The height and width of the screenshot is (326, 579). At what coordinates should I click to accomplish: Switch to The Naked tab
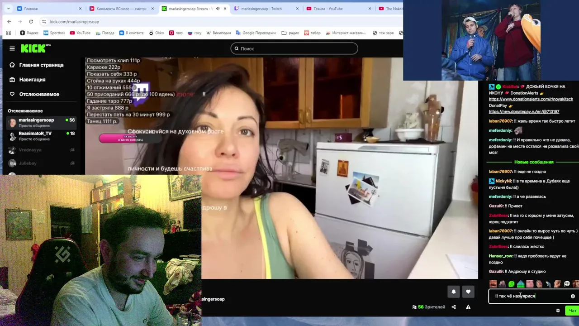pos(391,9)
